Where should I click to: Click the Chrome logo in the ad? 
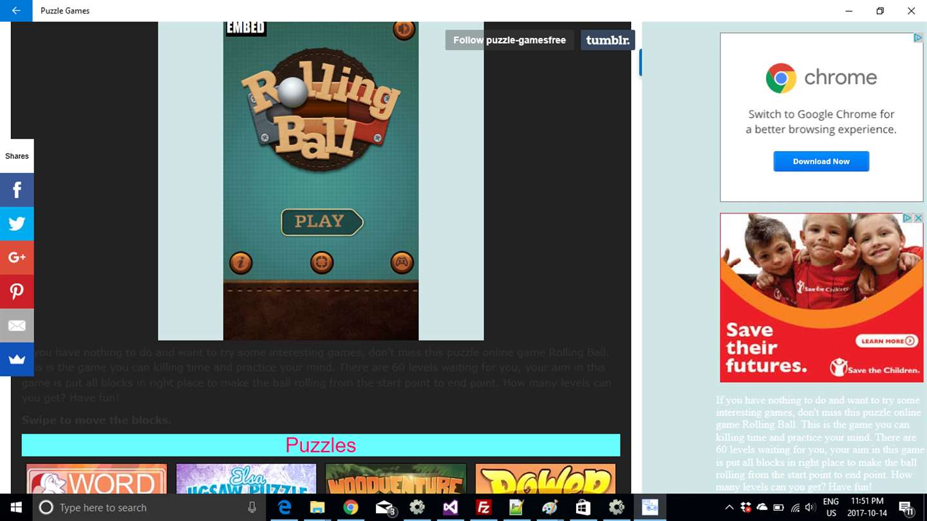(781, 78)
